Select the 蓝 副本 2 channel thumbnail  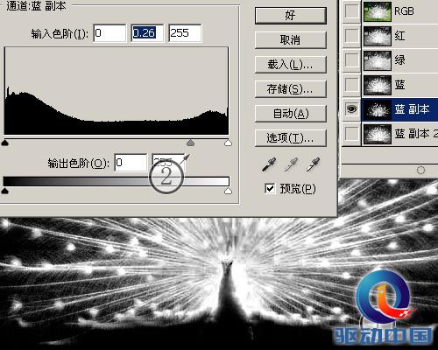tap(378, 134)
